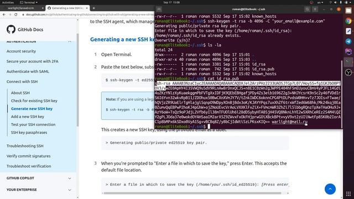Open SSH key passphrases page

click(29, 133)
